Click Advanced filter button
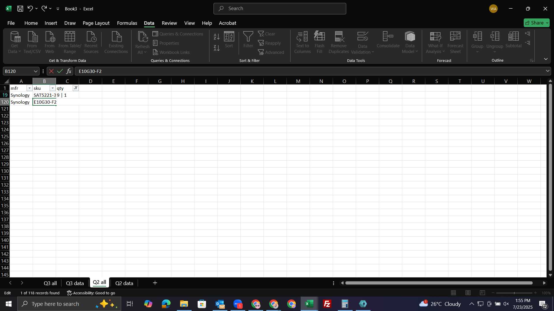This screenshot has height=311, width=554. (x=271, y=52)
